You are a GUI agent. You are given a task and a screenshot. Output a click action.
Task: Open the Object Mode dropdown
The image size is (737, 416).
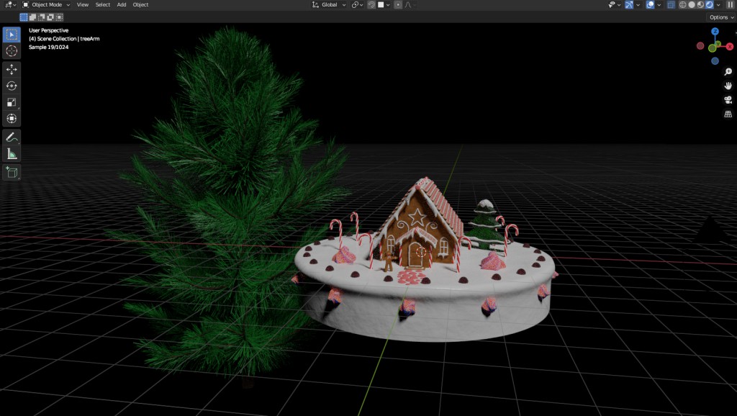46,4
